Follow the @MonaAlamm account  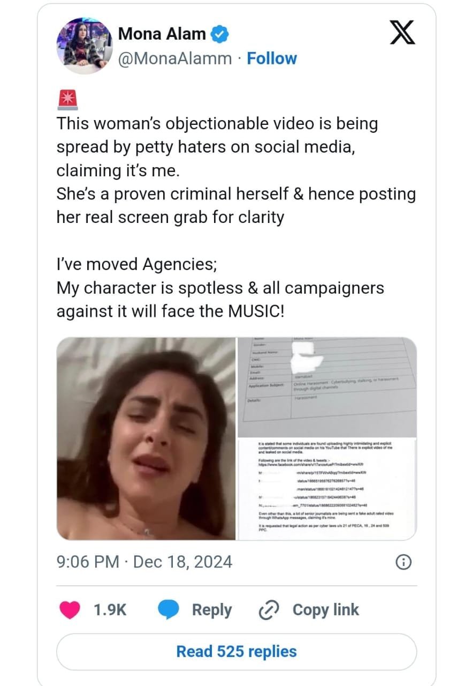272,58
